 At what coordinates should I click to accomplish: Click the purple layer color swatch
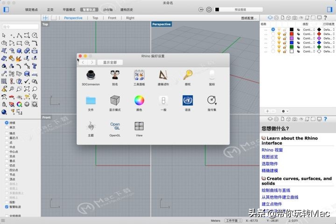click(292, 38)
